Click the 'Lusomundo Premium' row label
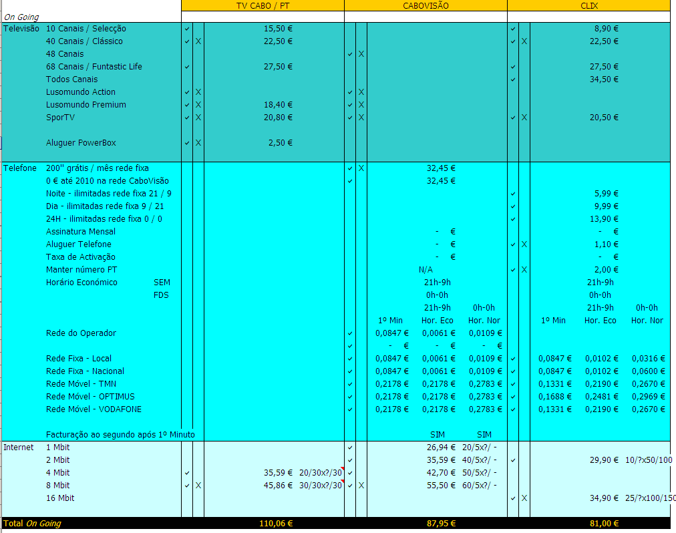The width and height of the screenshot is (676, 533). [x=86, y=105]
